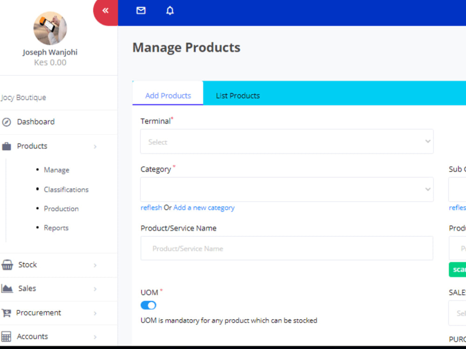The image size is (466, 349).
Task: Open Classifications under Products
Action: click(66, 190)
